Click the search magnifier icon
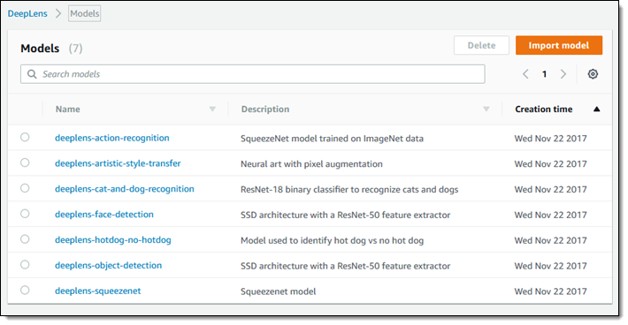 pyautogui.click(x=32, y=74)
